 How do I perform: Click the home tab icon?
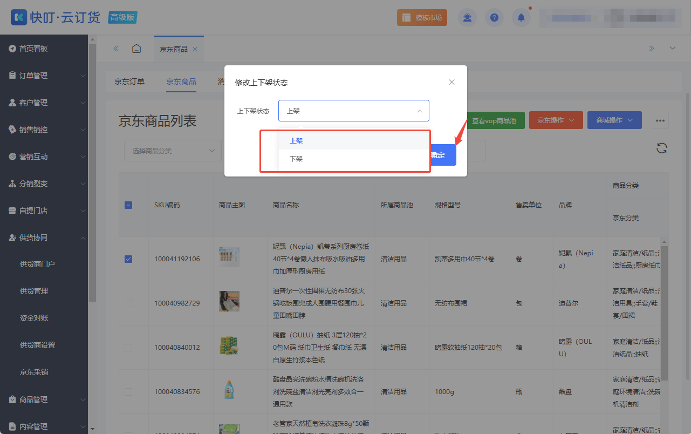[x=137, y=49]
